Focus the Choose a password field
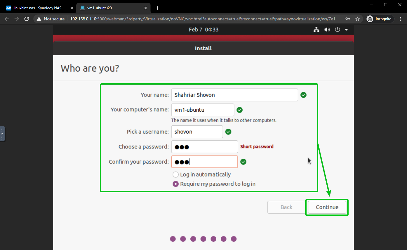The width and height of the screenshot is (407, 250). point(204,147)
